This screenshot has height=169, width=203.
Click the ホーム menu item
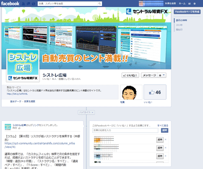click(x=182, y=3)
